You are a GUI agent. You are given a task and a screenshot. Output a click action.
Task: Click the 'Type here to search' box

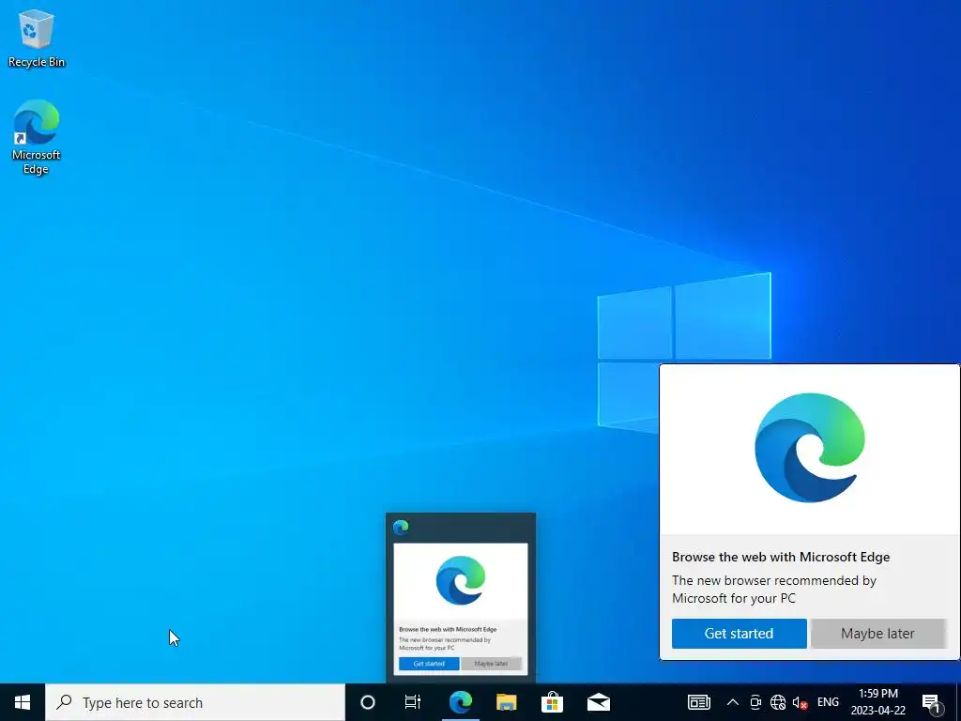[x=195, y=702]
